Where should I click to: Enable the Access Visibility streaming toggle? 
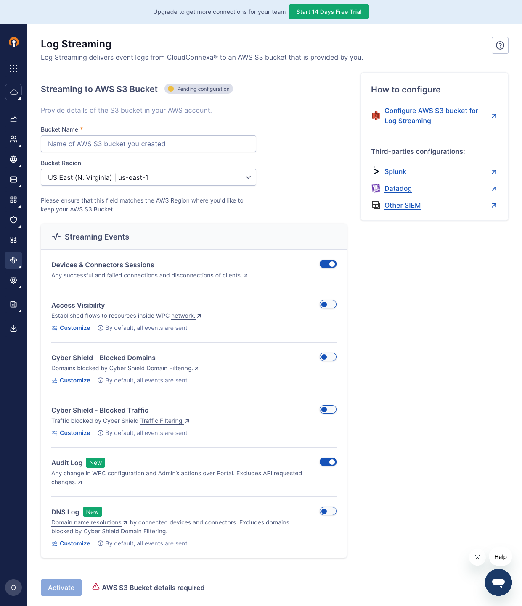click(x=328, y=304)
